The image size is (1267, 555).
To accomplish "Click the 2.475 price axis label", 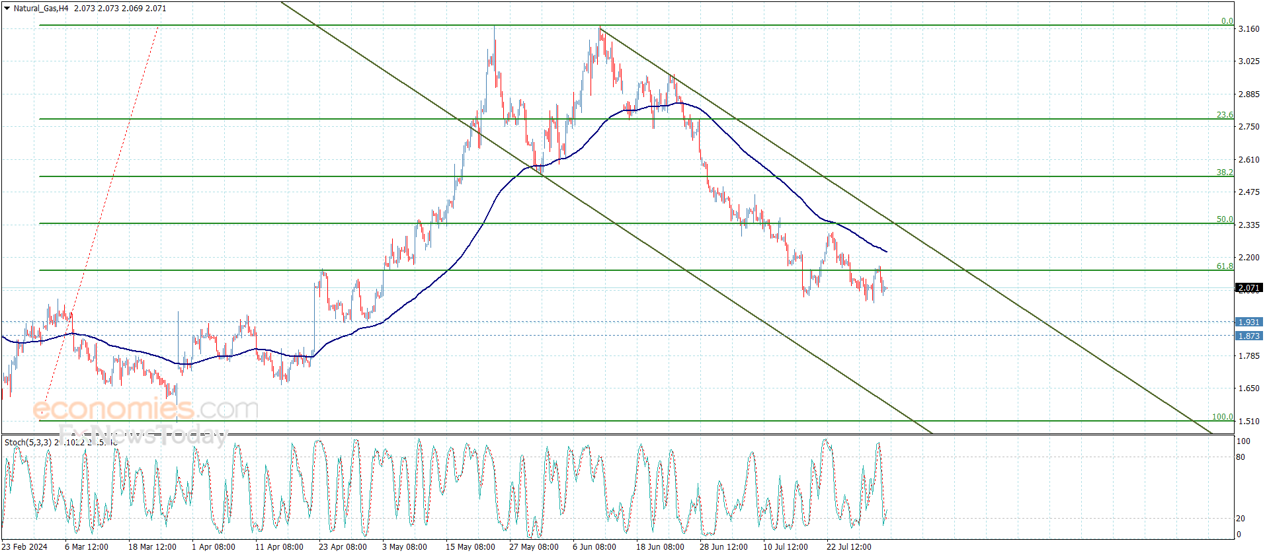I will point(1248,192).
